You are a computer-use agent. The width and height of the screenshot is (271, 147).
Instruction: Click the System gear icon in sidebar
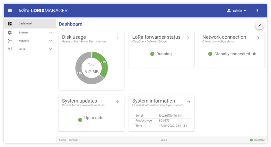(10, 32)
